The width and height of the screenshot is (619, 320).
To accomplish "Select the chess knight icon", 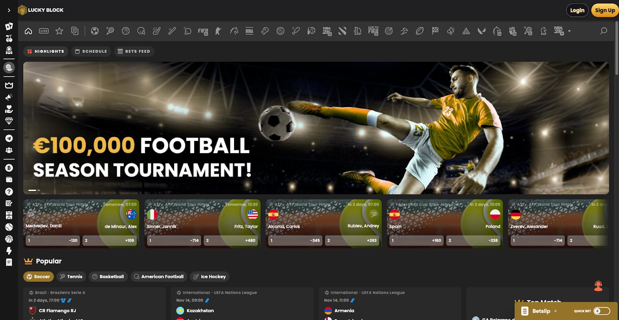I will click(544, 31).
